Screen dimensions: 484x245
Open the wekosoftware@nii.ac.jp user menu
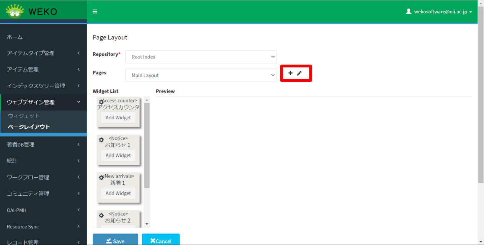coord(439,12)
